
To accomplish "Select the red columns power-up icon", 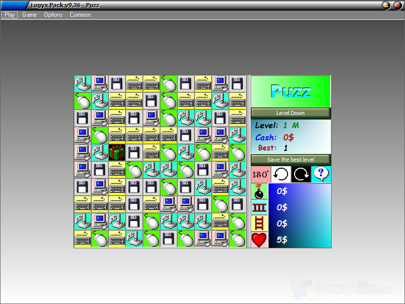I will click(x=259, y=207).
